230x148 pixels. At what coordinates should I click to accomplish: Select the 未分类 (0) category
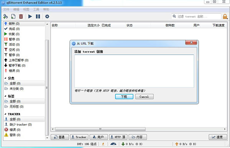point(24,89)
